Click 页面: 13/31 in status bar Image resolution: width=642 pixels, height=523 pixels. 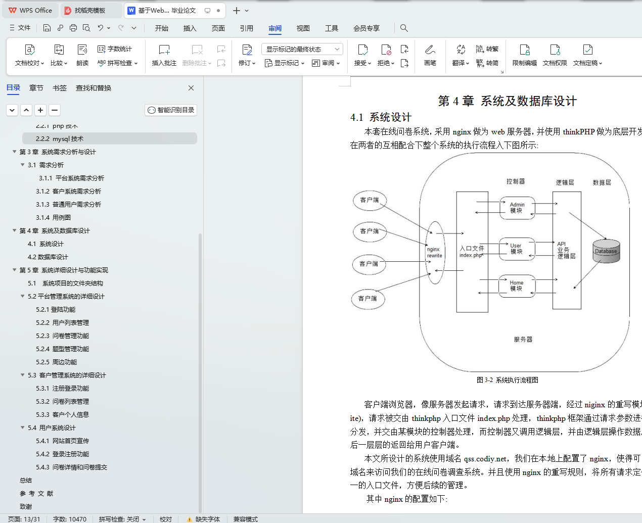click(24, 519)
